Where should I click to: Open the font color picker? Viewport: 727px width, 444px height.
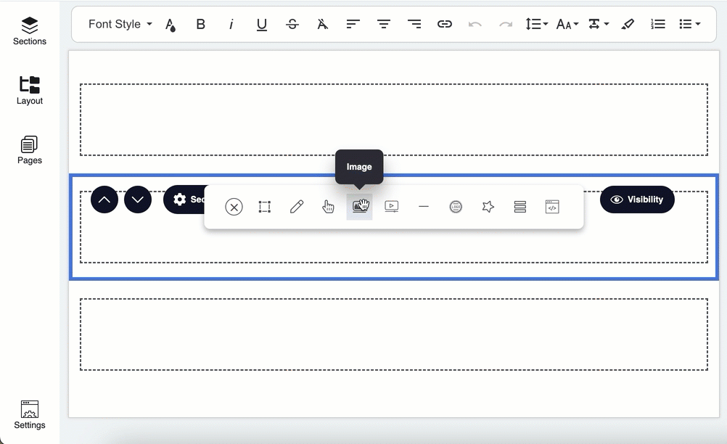click(x=170, y=24)
